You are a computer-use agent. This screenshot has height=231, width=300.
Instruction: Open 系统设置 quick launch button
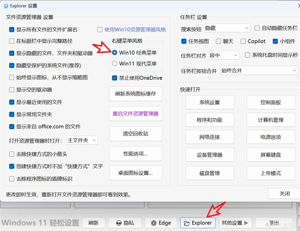click(210, 102)
